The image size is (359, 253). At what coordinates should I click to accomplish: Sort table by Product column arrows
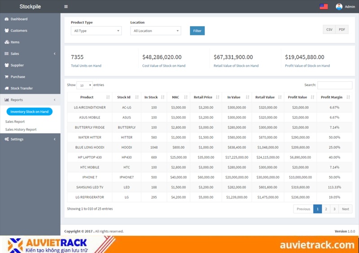(x=108, y=97)
